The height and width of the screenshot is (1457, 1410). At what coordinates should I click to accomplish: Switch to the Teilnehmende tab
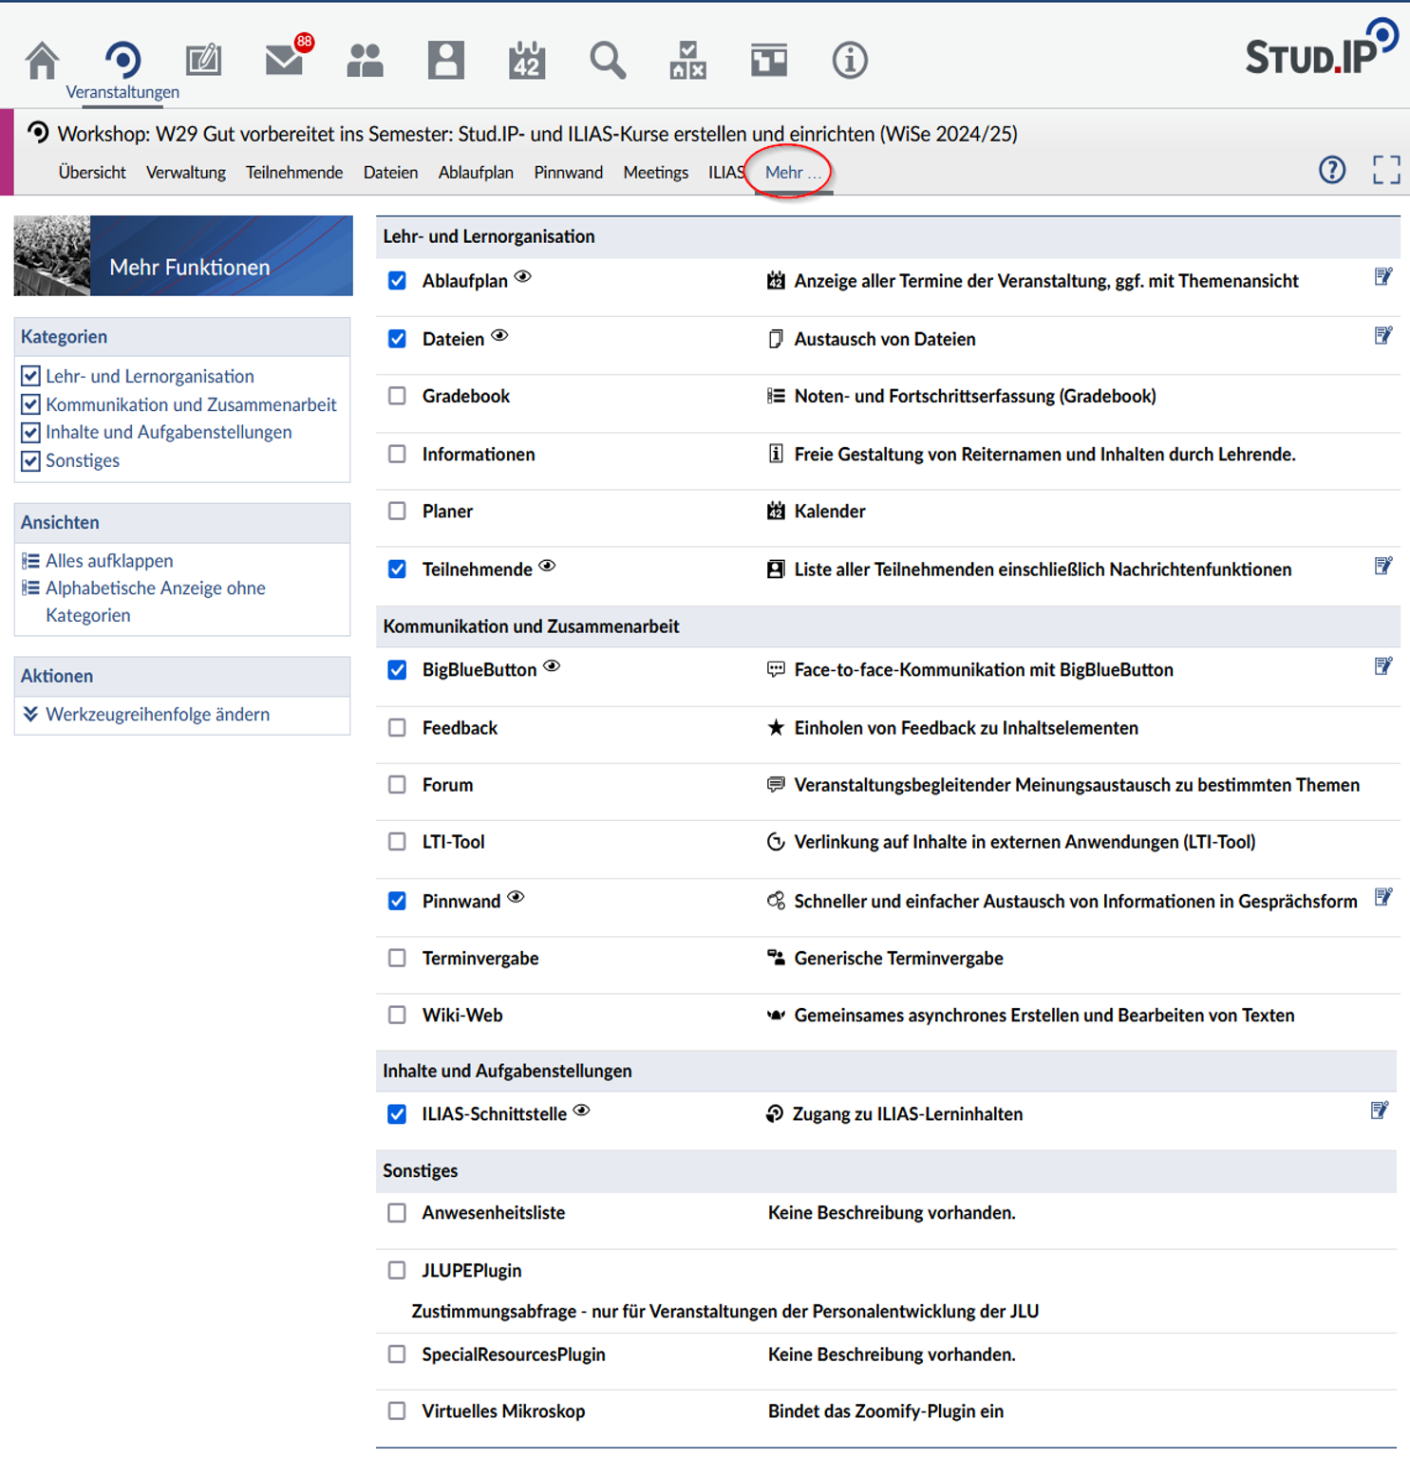click(x=293, y=173)
